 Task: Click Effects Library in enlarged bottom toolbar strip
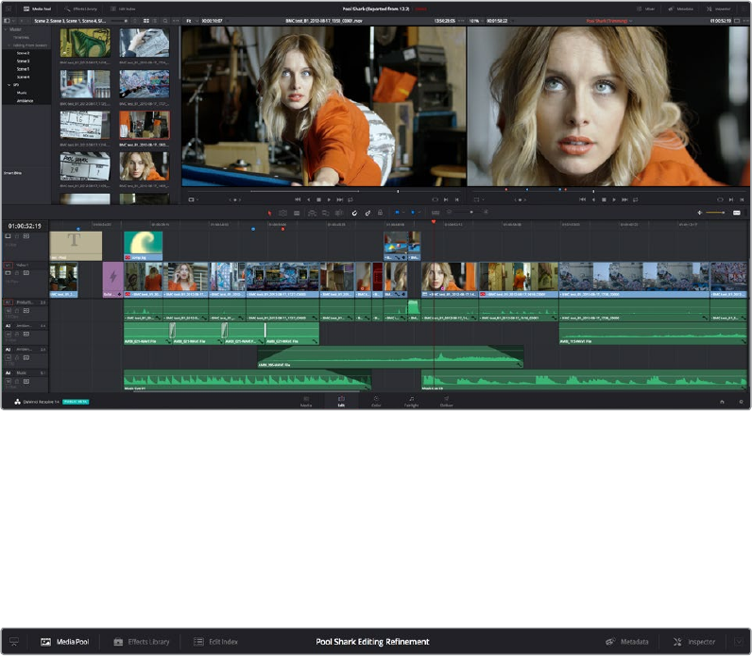[142, 642]
